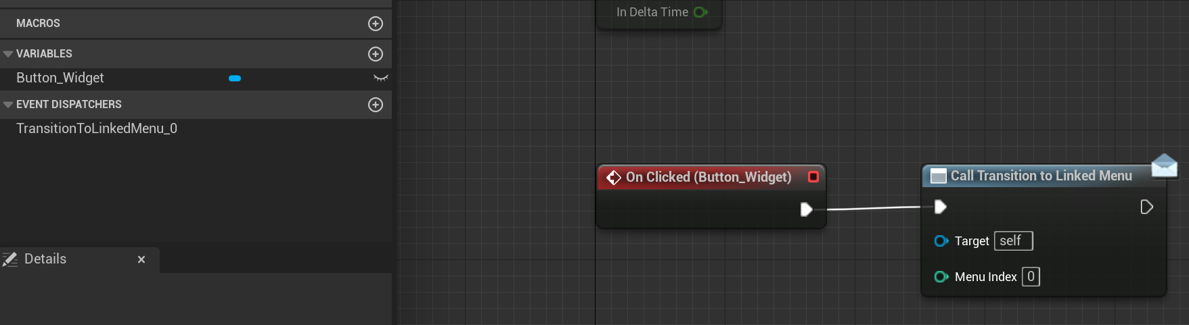
Task: Click the On Clicked event node icon
Action: [x=614, y=177]
